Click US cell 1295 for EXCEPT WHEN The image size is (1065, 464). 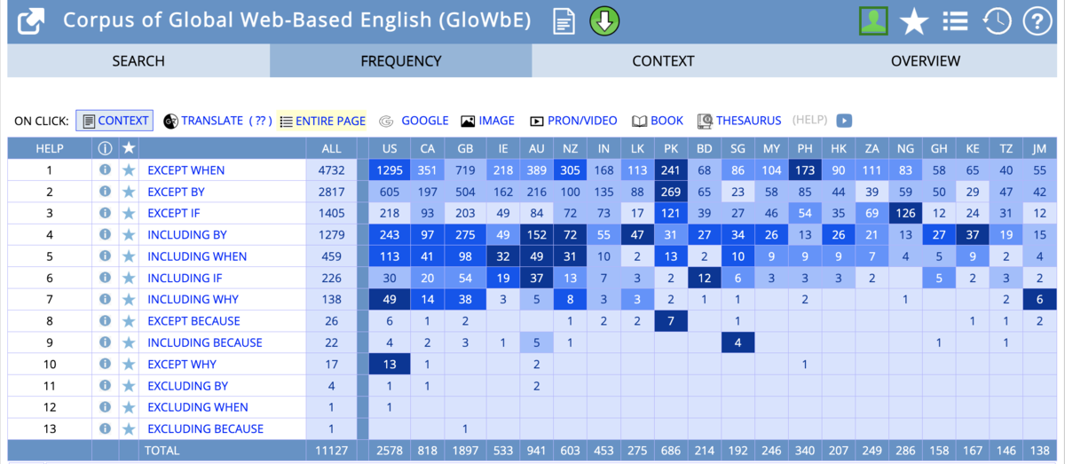pyautogui.click(x=389, y=170)
